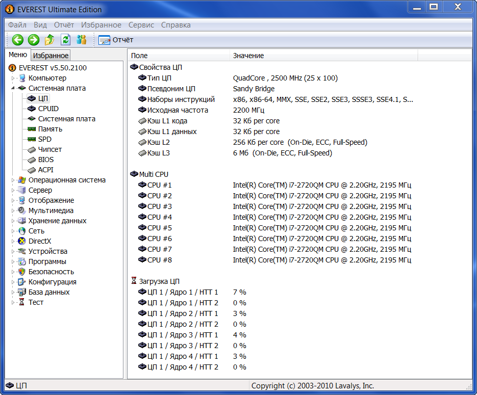Go up one level with folder-arrow icon
The height and width of the screenshot is (395, 477).
(49, 40)
